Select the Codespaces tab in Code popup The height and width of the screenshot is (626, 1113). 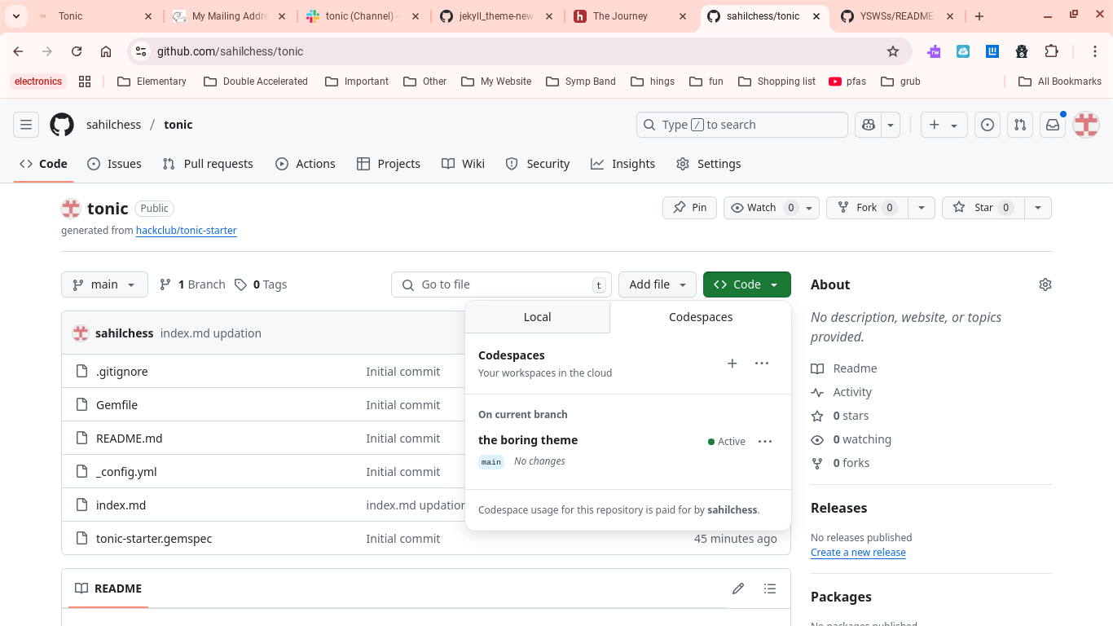pyautogui.click(x=701, y=317)
